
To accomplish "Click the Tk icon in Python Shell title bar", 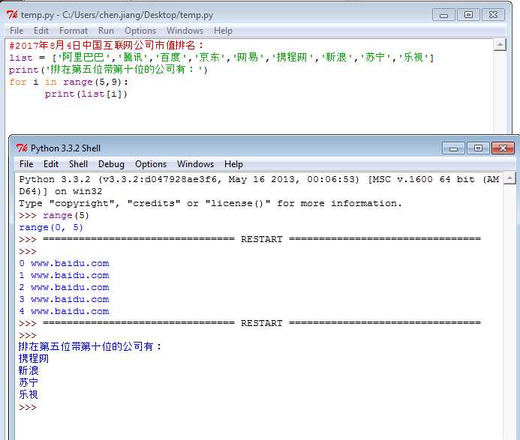I will tap(22, 148).
